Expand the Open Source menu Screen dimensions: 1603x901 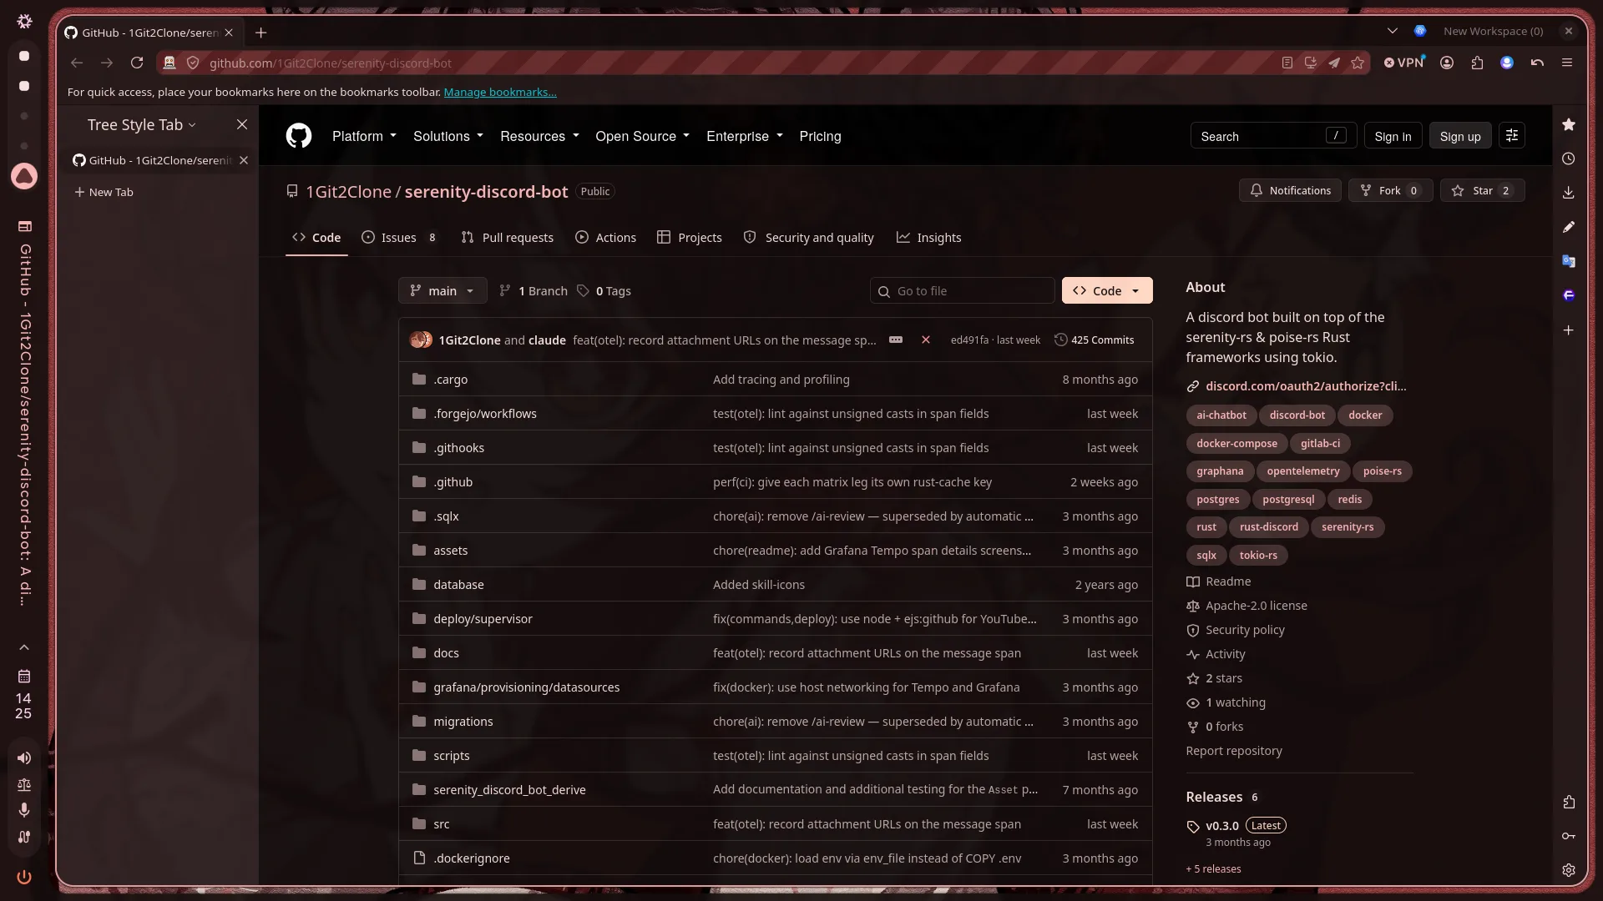(x=642, y=136)
